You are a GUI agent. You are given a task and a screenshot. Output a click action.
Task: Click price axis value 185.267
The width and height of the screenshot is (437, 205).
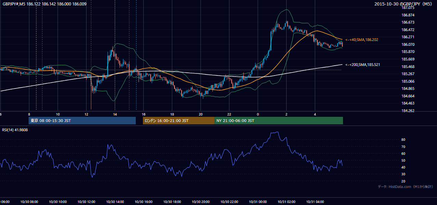click(x=408, y=74)
